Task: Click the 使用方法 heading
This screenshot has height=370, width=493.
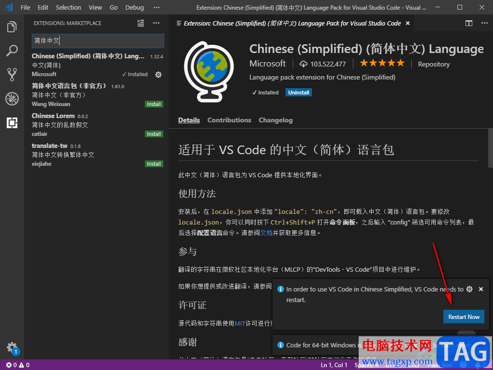Action: pos(197,194)
